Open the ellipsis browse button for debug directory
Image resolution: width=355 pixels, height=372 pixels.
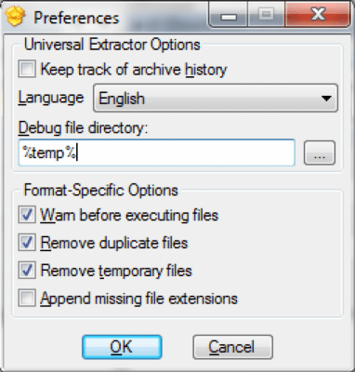[320, 153]
